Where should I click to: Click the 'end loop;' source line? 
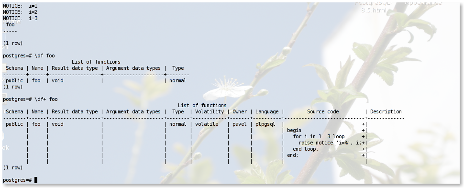(306, 149)
